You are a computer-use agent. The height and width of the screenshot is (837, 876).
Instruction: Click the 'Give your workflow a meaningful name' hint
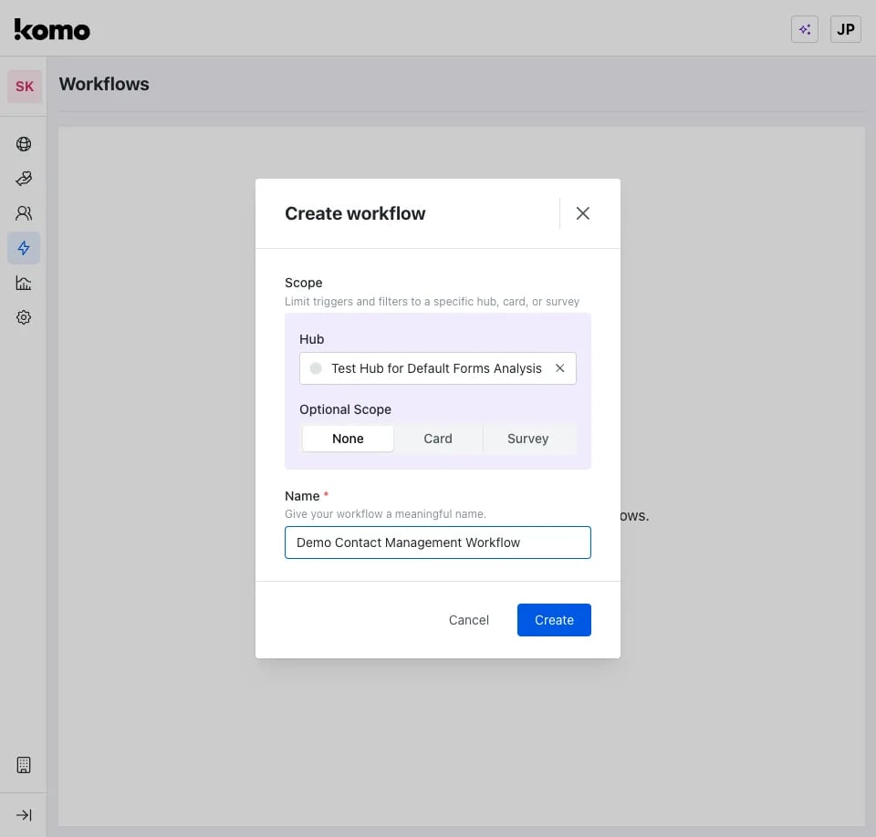click(x=385, y=513)
